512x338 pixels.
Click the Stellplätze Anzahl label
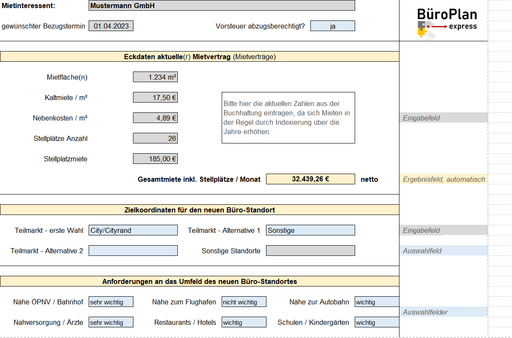61,139
